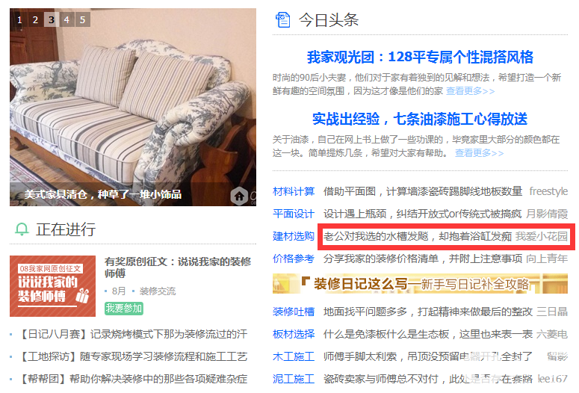The image size is (579, 393).
Task: Click 查看更多>> under the 油漆施工 article summary
Action: [x=480, y=153]
